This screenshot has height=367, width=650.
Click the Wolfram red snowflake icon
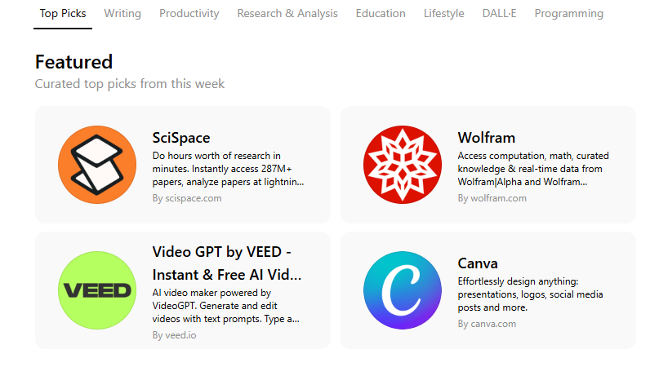click(403, 165)
